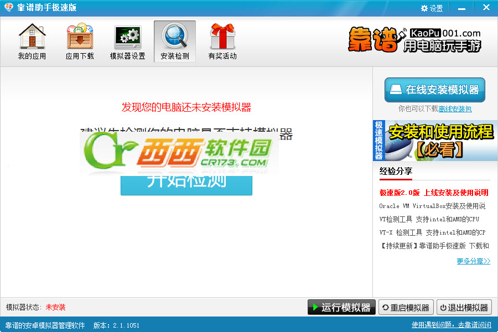
Task: Open VT-X 检测工具 article link
Action: pyautogui.click(x=432, y=232)
